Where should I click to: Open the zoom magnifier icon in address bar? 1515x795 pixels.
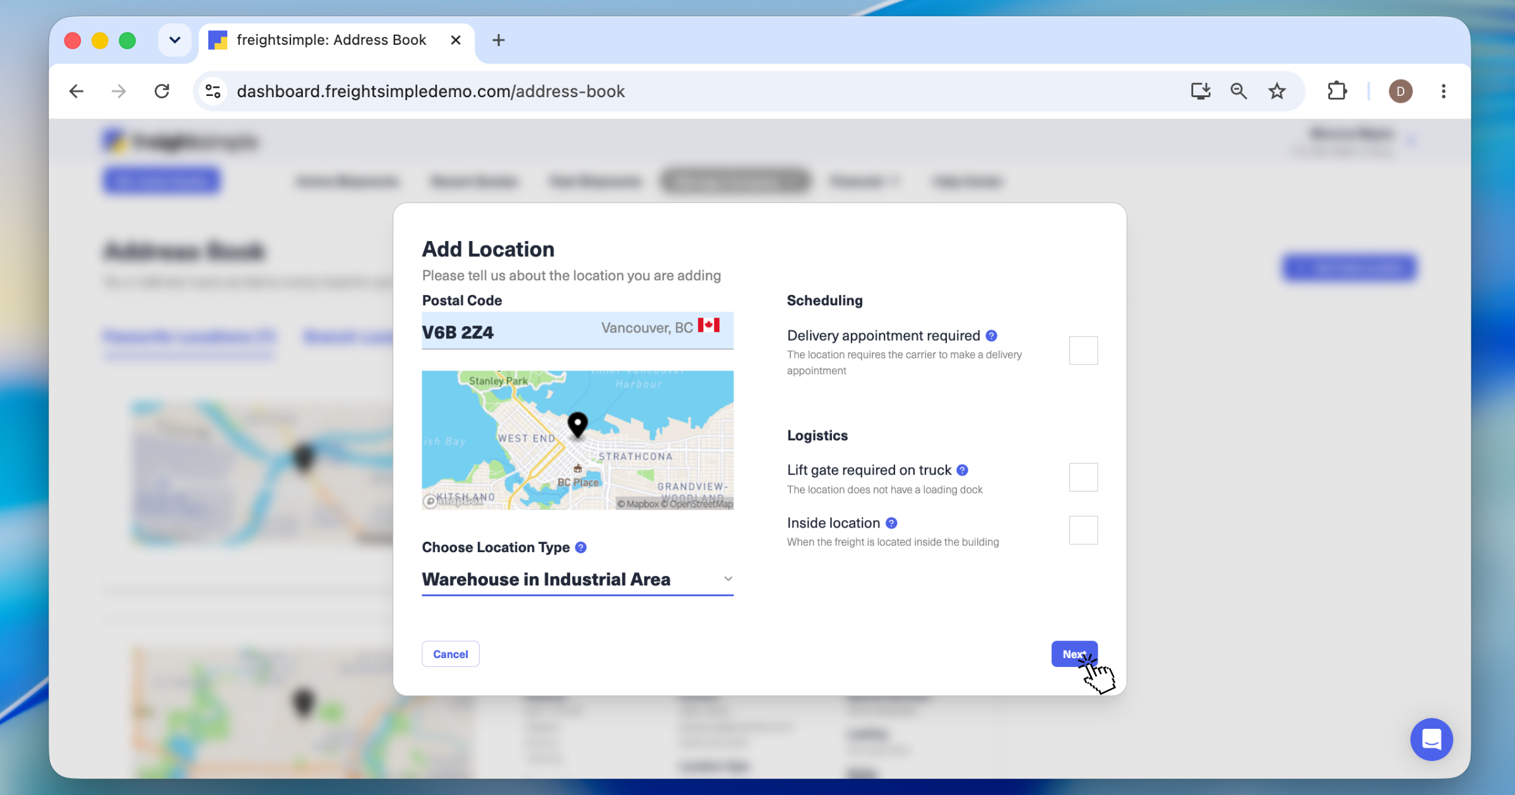coord(1239,91)
